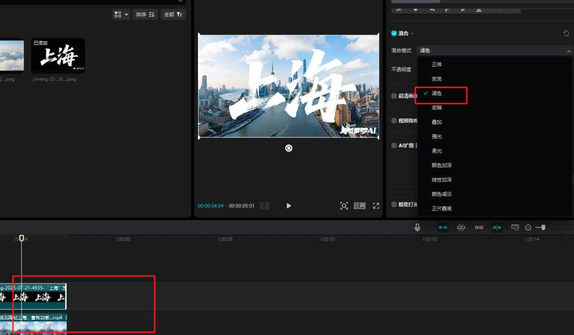Uncheck the 混合 section checkbox
The image size is (574, 335).
394,33
